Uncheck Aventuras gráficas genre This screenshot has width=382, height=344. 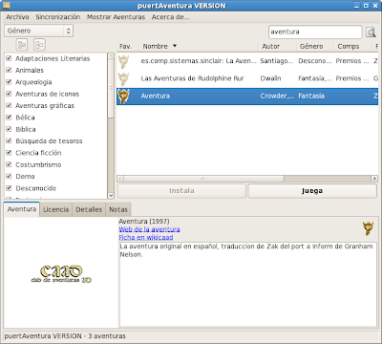tap(9, 105)
